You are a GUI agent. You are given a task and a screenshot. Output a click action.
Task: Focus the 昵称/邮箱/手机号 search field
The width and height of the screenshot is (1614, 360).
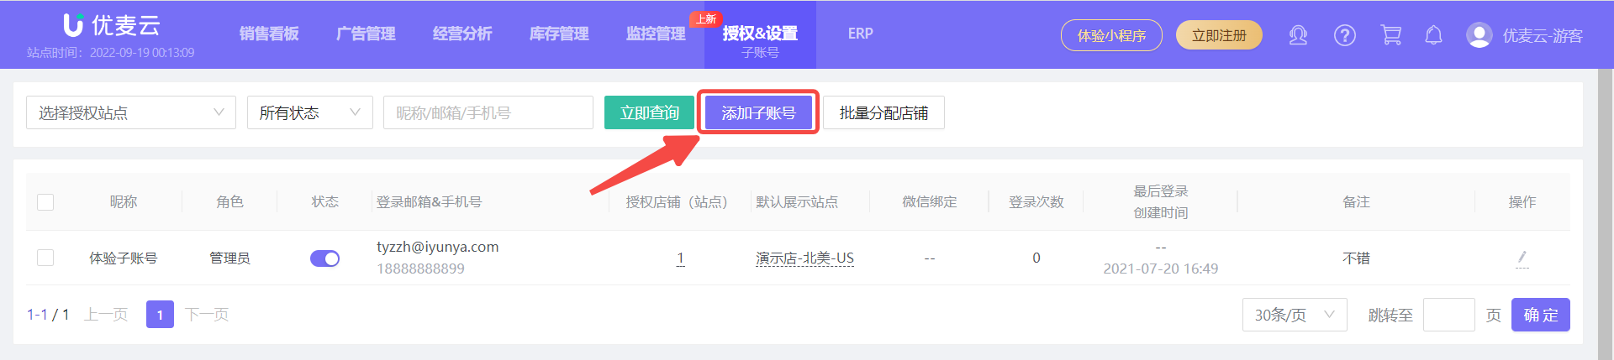[x=488, y=112]
